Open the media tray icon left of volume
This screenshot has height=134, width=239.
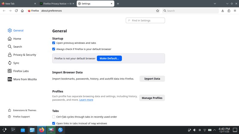point(189,130)
